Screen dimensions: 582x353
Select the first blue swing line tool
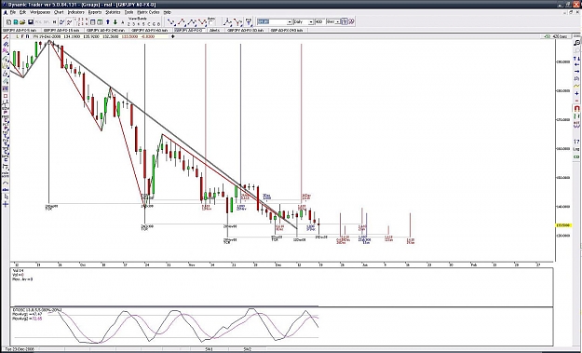(171, 22)
